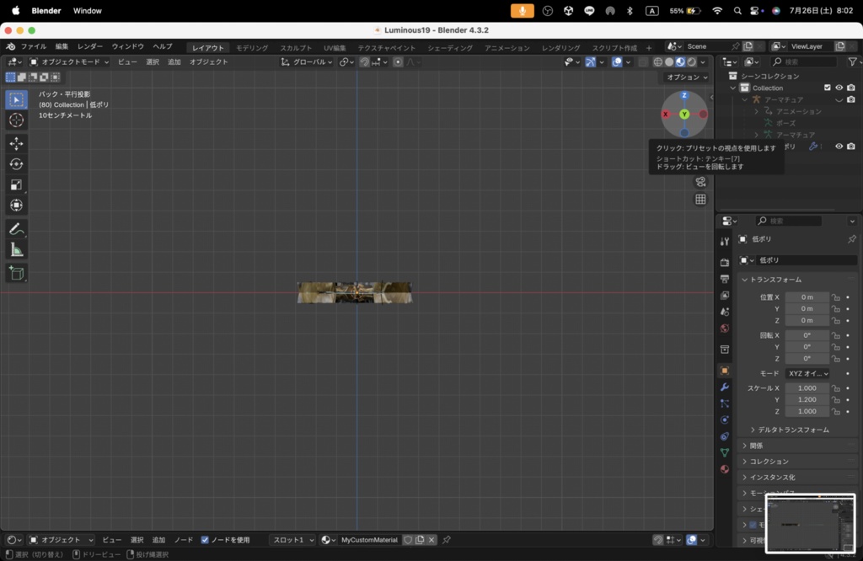This screenshot has height=561, width=863.
Task: Select the Measure tool
Action: pos(16,250)
